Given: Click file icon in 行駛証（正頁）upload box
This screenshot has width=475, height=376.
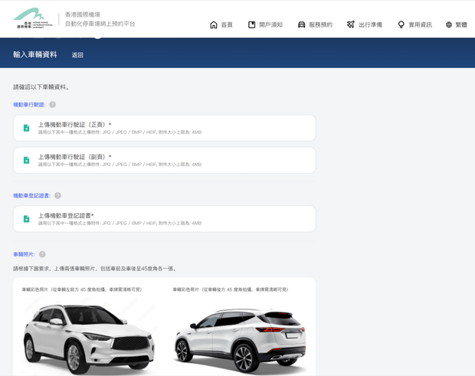Looking at the screenshot, I should pyautogui.click(x=26, y=128).
